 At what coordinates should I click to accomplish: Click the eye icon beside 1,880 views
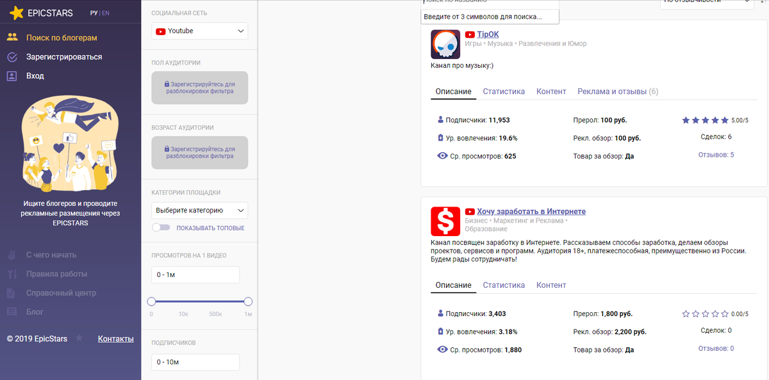pos(442,349)
